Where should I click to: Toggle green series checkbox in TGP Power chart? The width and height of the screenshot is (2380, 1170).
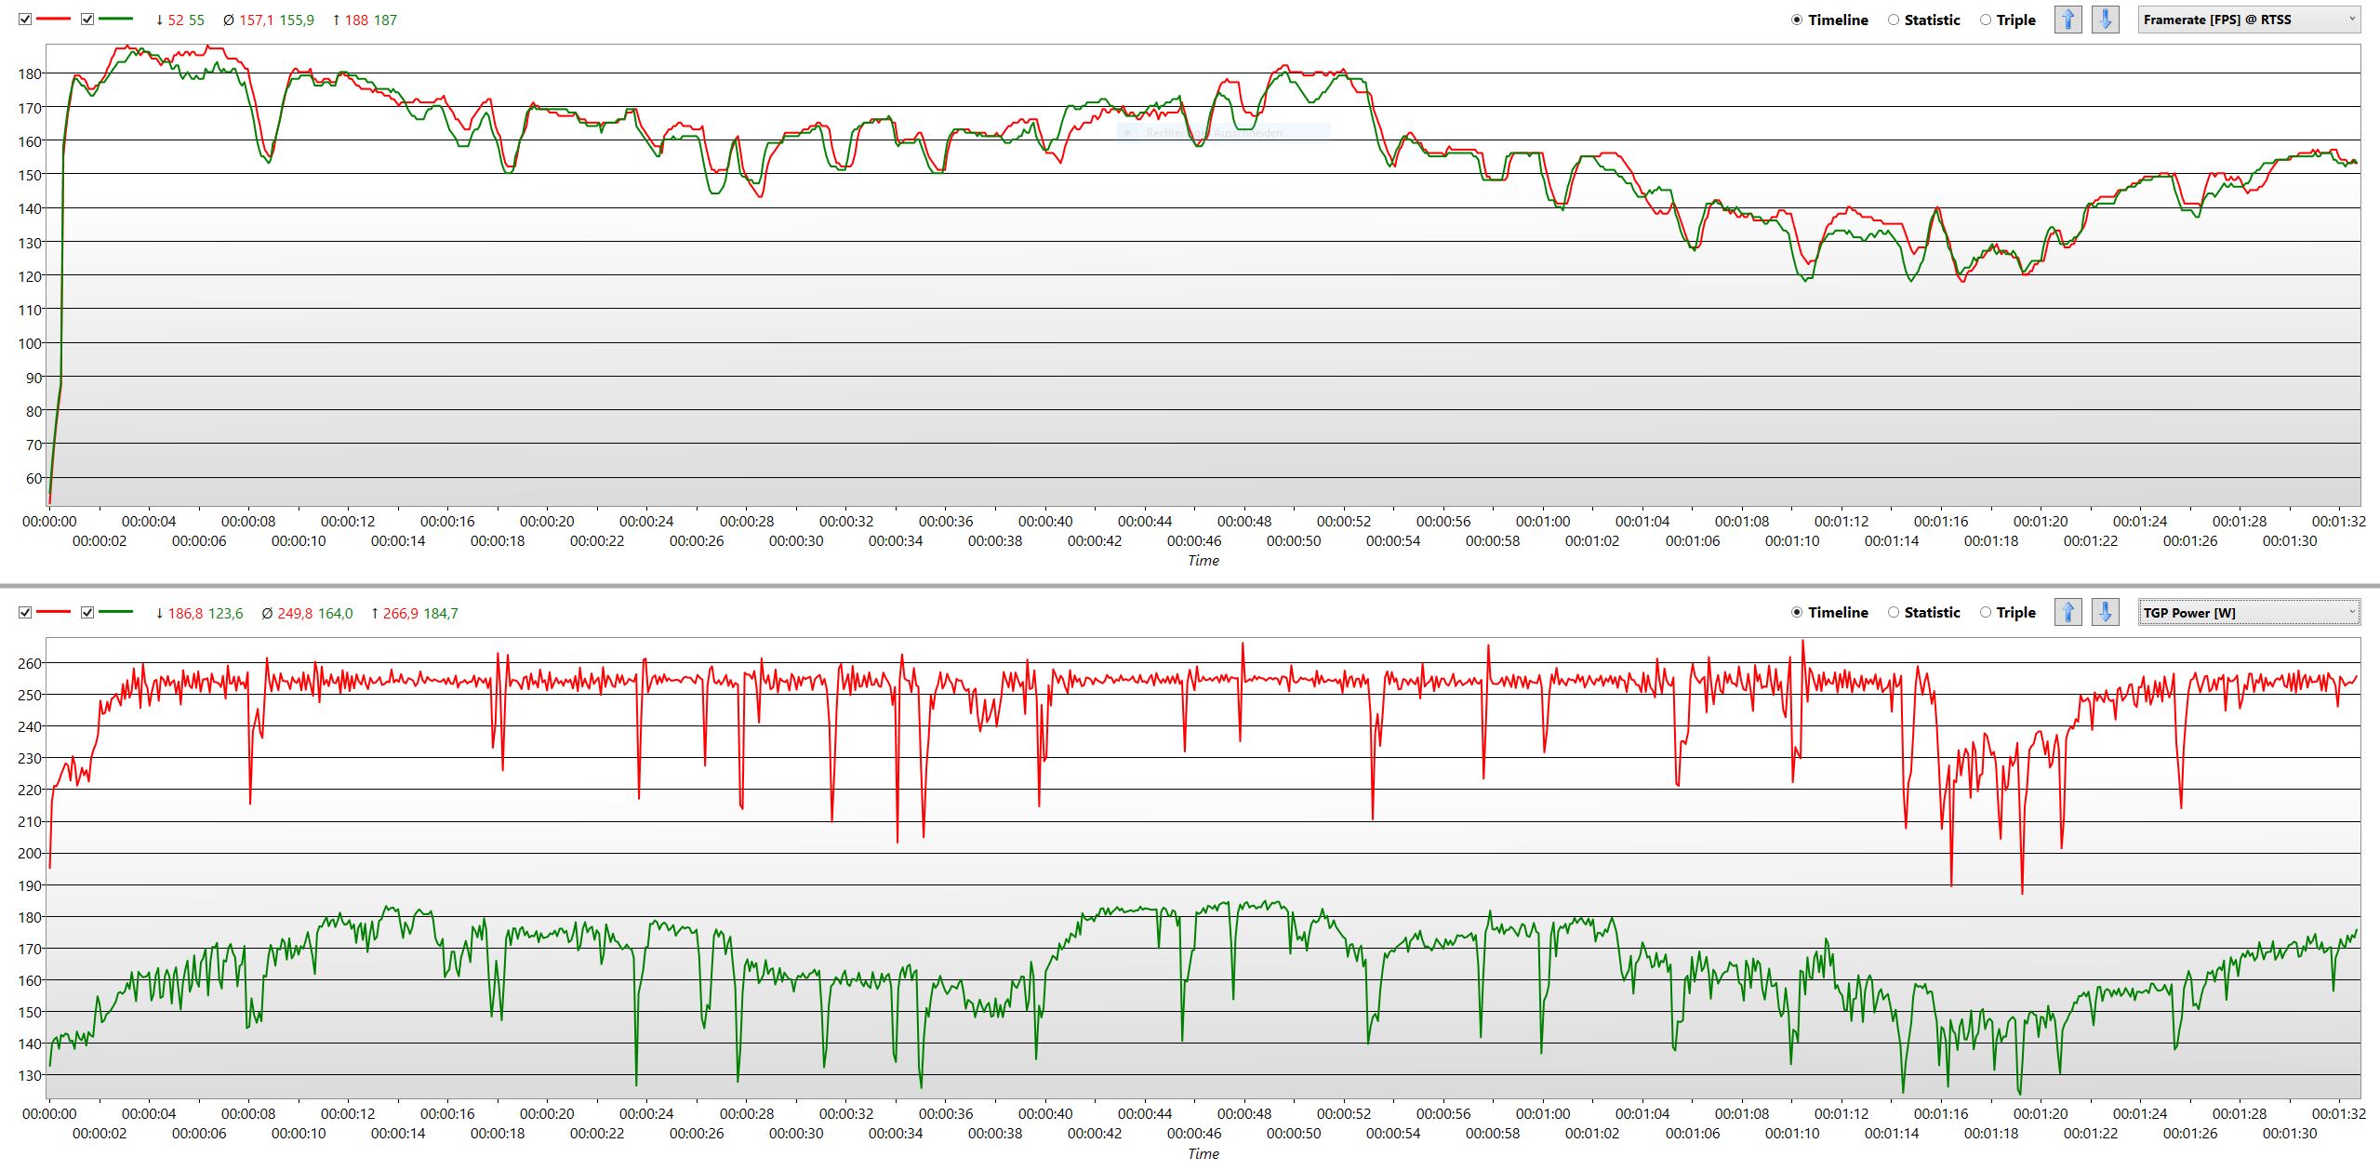[87, 613]
